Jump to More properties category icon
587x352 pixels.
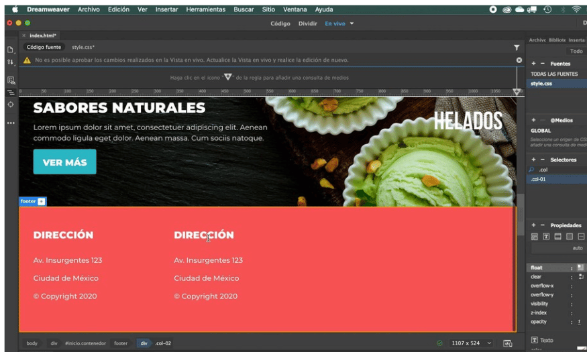coord(581,237)
